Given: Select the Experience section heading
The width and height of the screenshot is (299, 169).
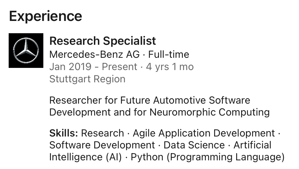Looking at the screenshot, I should [45, 17].
